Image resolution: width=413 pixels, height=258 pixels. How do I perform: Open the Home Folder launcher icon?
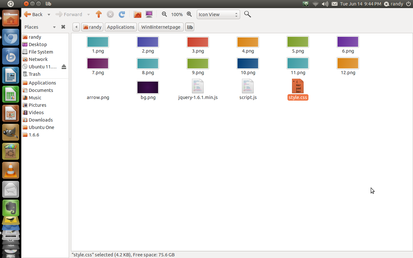pos(11,18)
